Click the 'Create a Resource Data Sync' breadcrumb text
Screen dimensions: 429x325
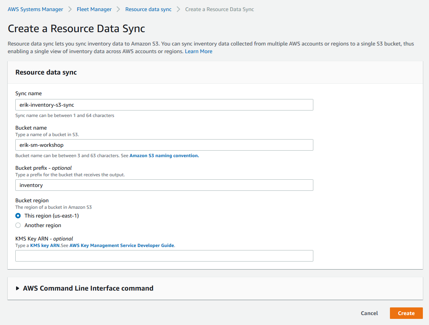click(219, 9)
